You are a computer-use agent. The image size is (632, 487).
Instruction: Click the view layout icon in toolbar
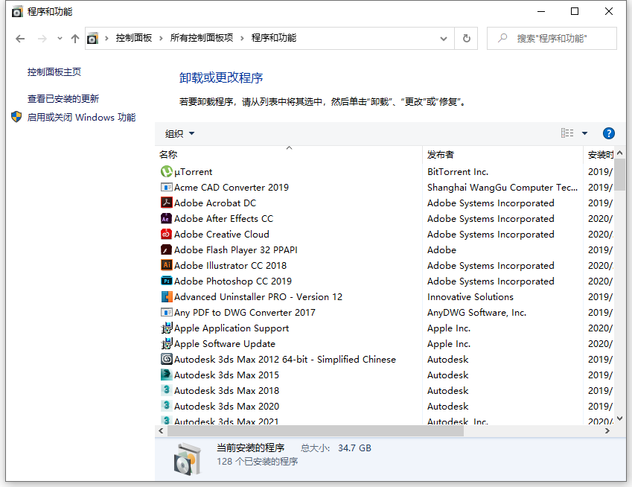point(567,133)
